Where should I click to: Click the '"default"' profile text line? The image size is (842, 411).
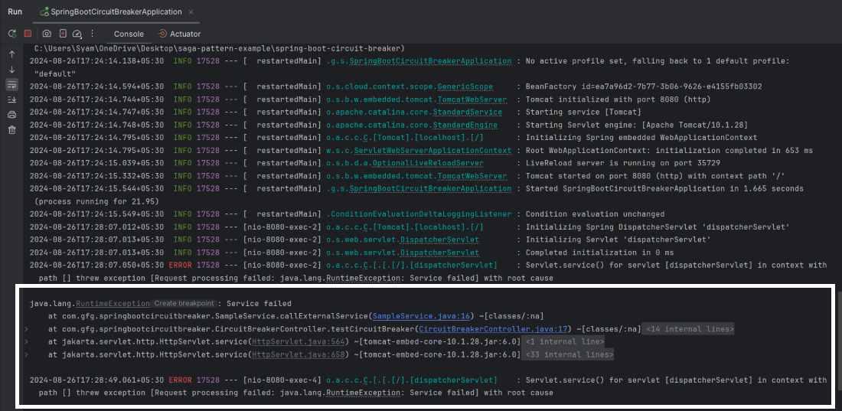click(54, 73)
